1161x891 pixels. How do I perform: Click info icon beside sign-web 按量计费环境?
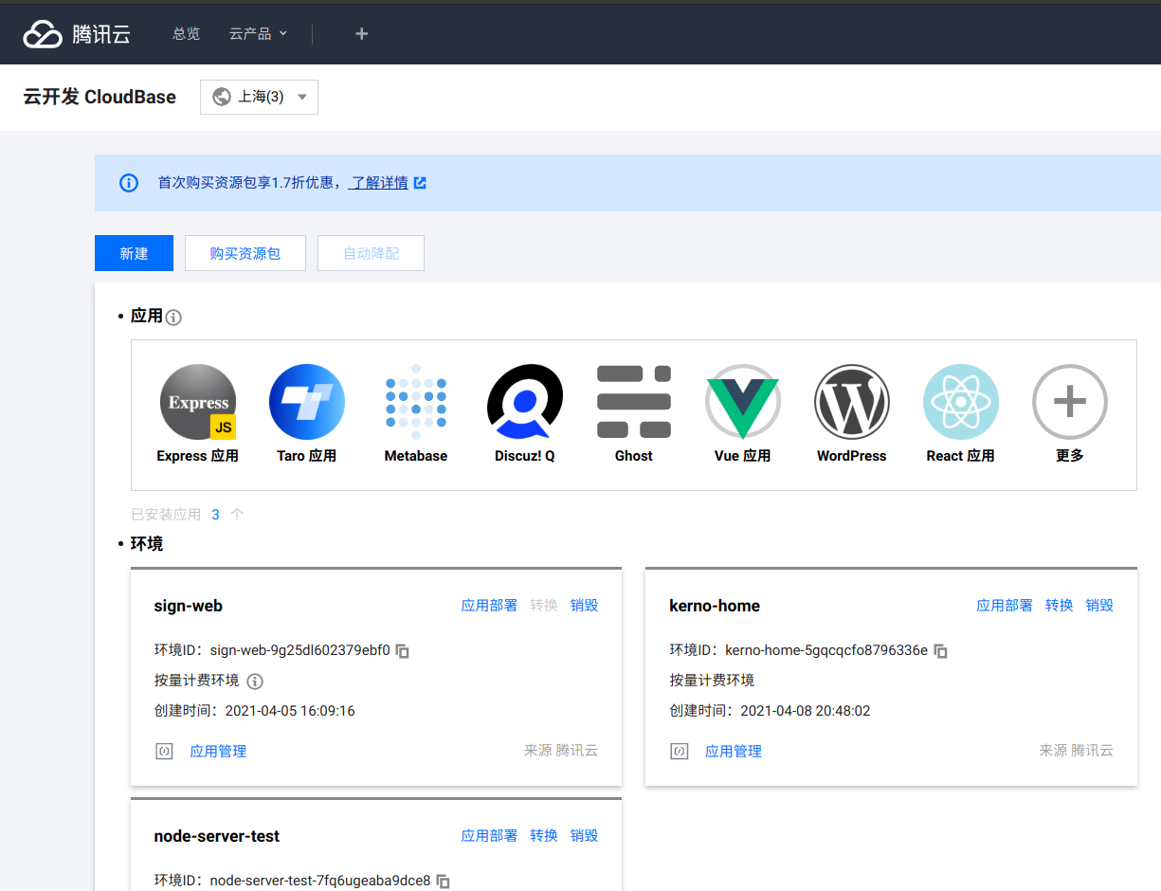pyautogui.click(x=255, y=682)
